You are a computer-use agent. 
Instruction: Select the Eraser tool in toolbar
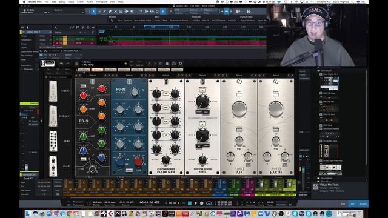[x=110, y=11]
